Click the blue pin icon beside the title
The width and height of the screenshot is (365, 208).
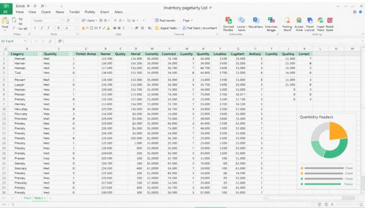coord(210,8)
